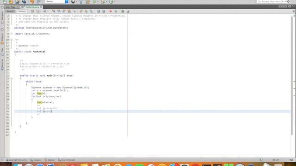Viewport: 296px width, 166px height.
Task: Click the 34:27 cursor position indicator
Action: pyautogui.click(x=276, y=160)
